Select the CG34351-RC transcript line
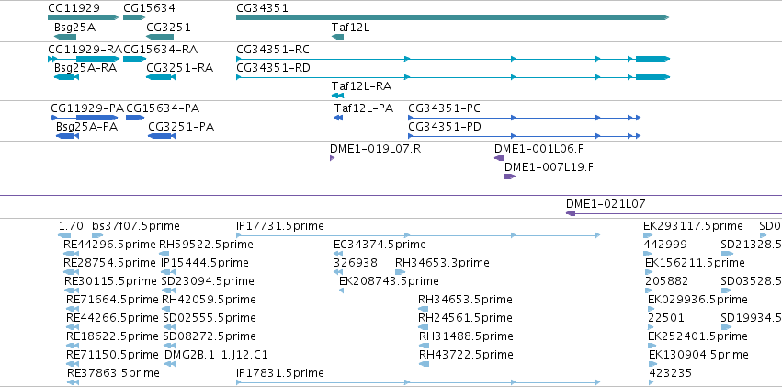 pos(453,59)
